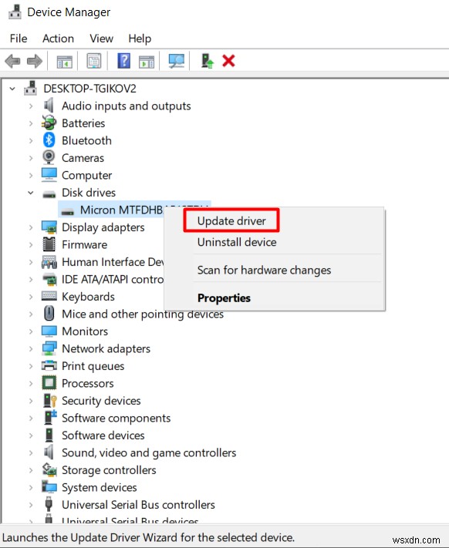Select Software devices tree item

coord(103,435)
